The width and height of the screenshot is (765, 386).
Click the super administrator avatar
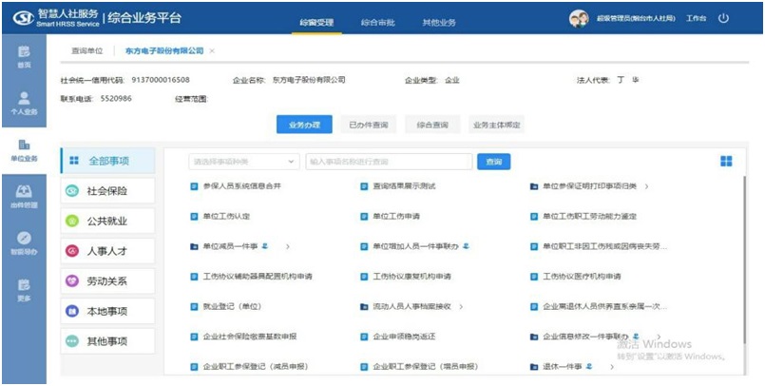click(578, 18)
